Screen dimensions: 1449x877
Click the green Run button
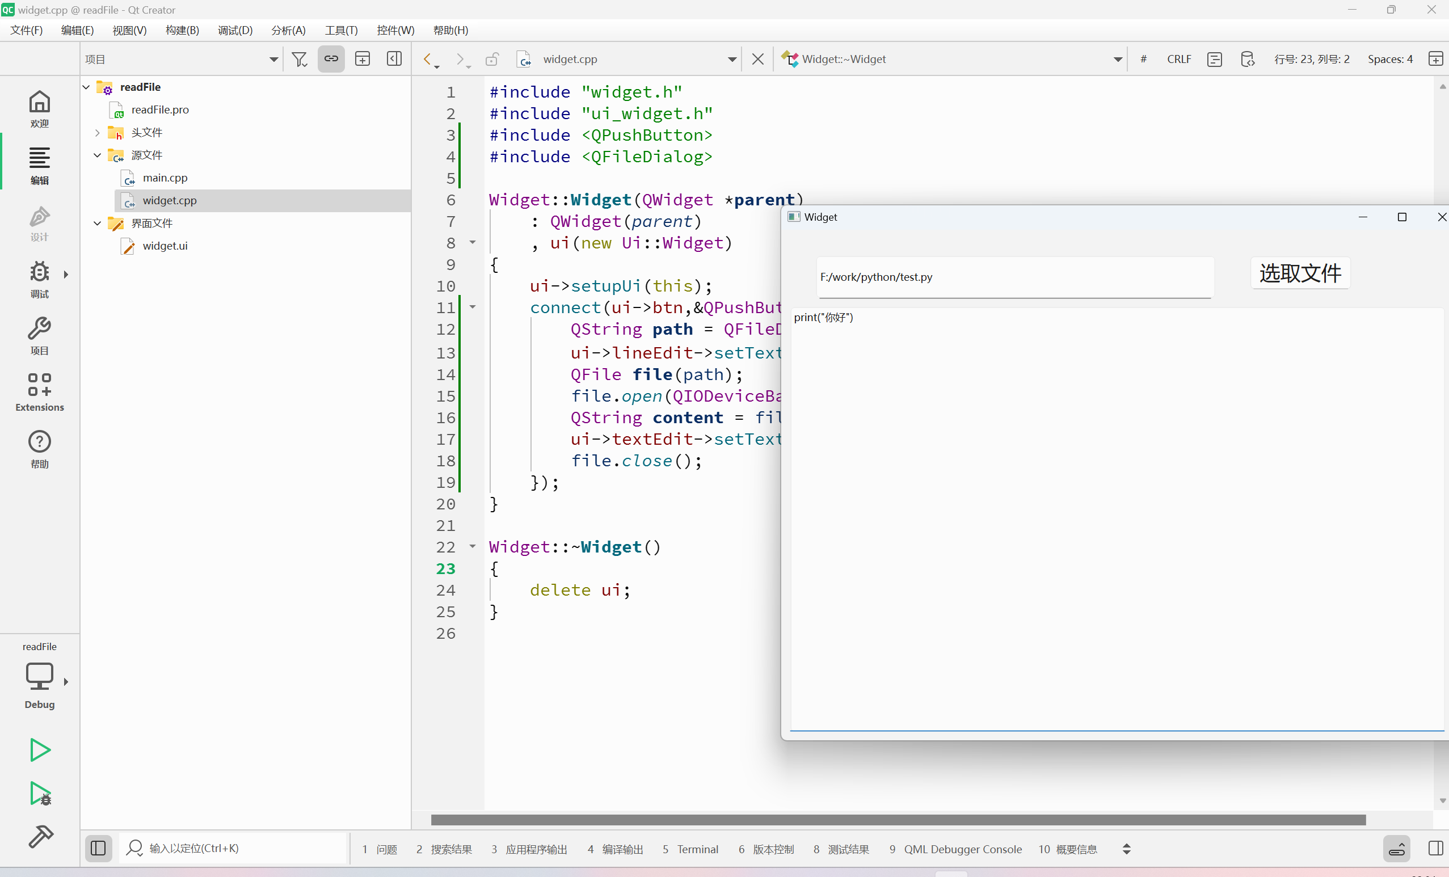40,749
